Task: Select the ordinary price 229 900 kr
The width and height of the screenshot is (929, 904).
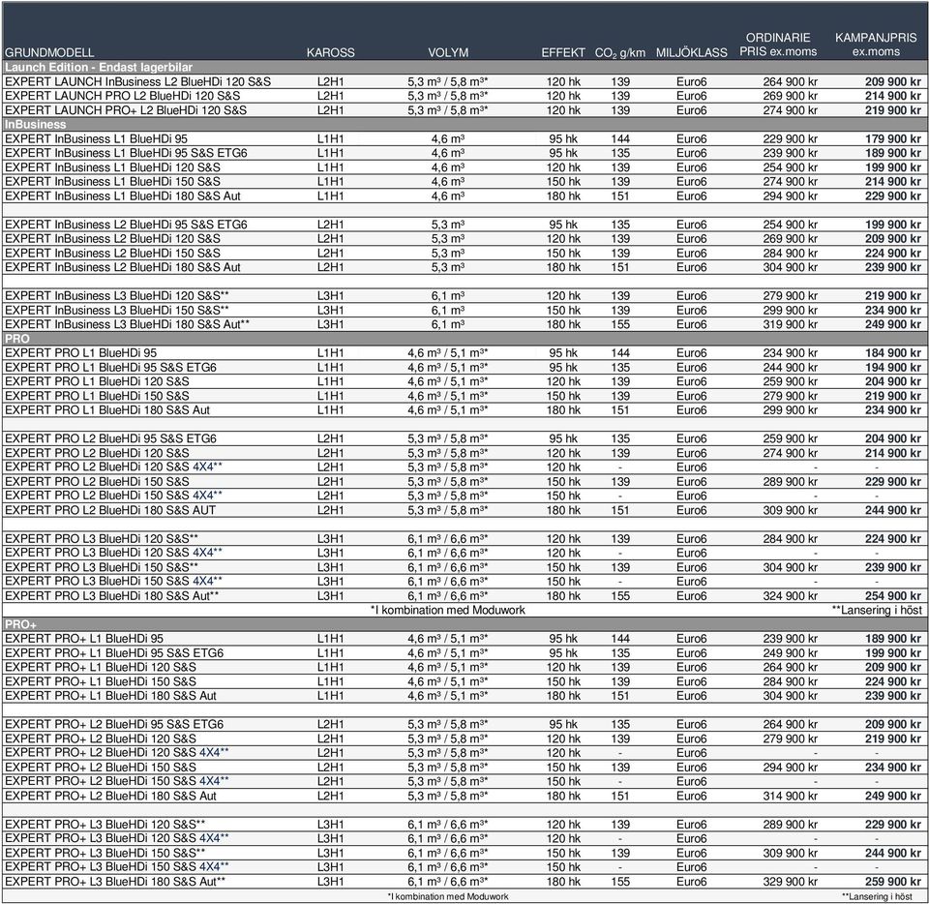Action: (x=790, y=138)
